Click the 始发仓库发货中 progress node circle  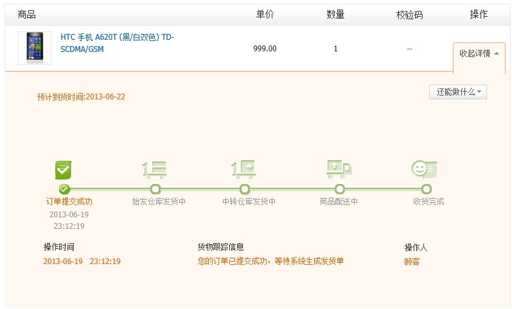click(155, 189)
